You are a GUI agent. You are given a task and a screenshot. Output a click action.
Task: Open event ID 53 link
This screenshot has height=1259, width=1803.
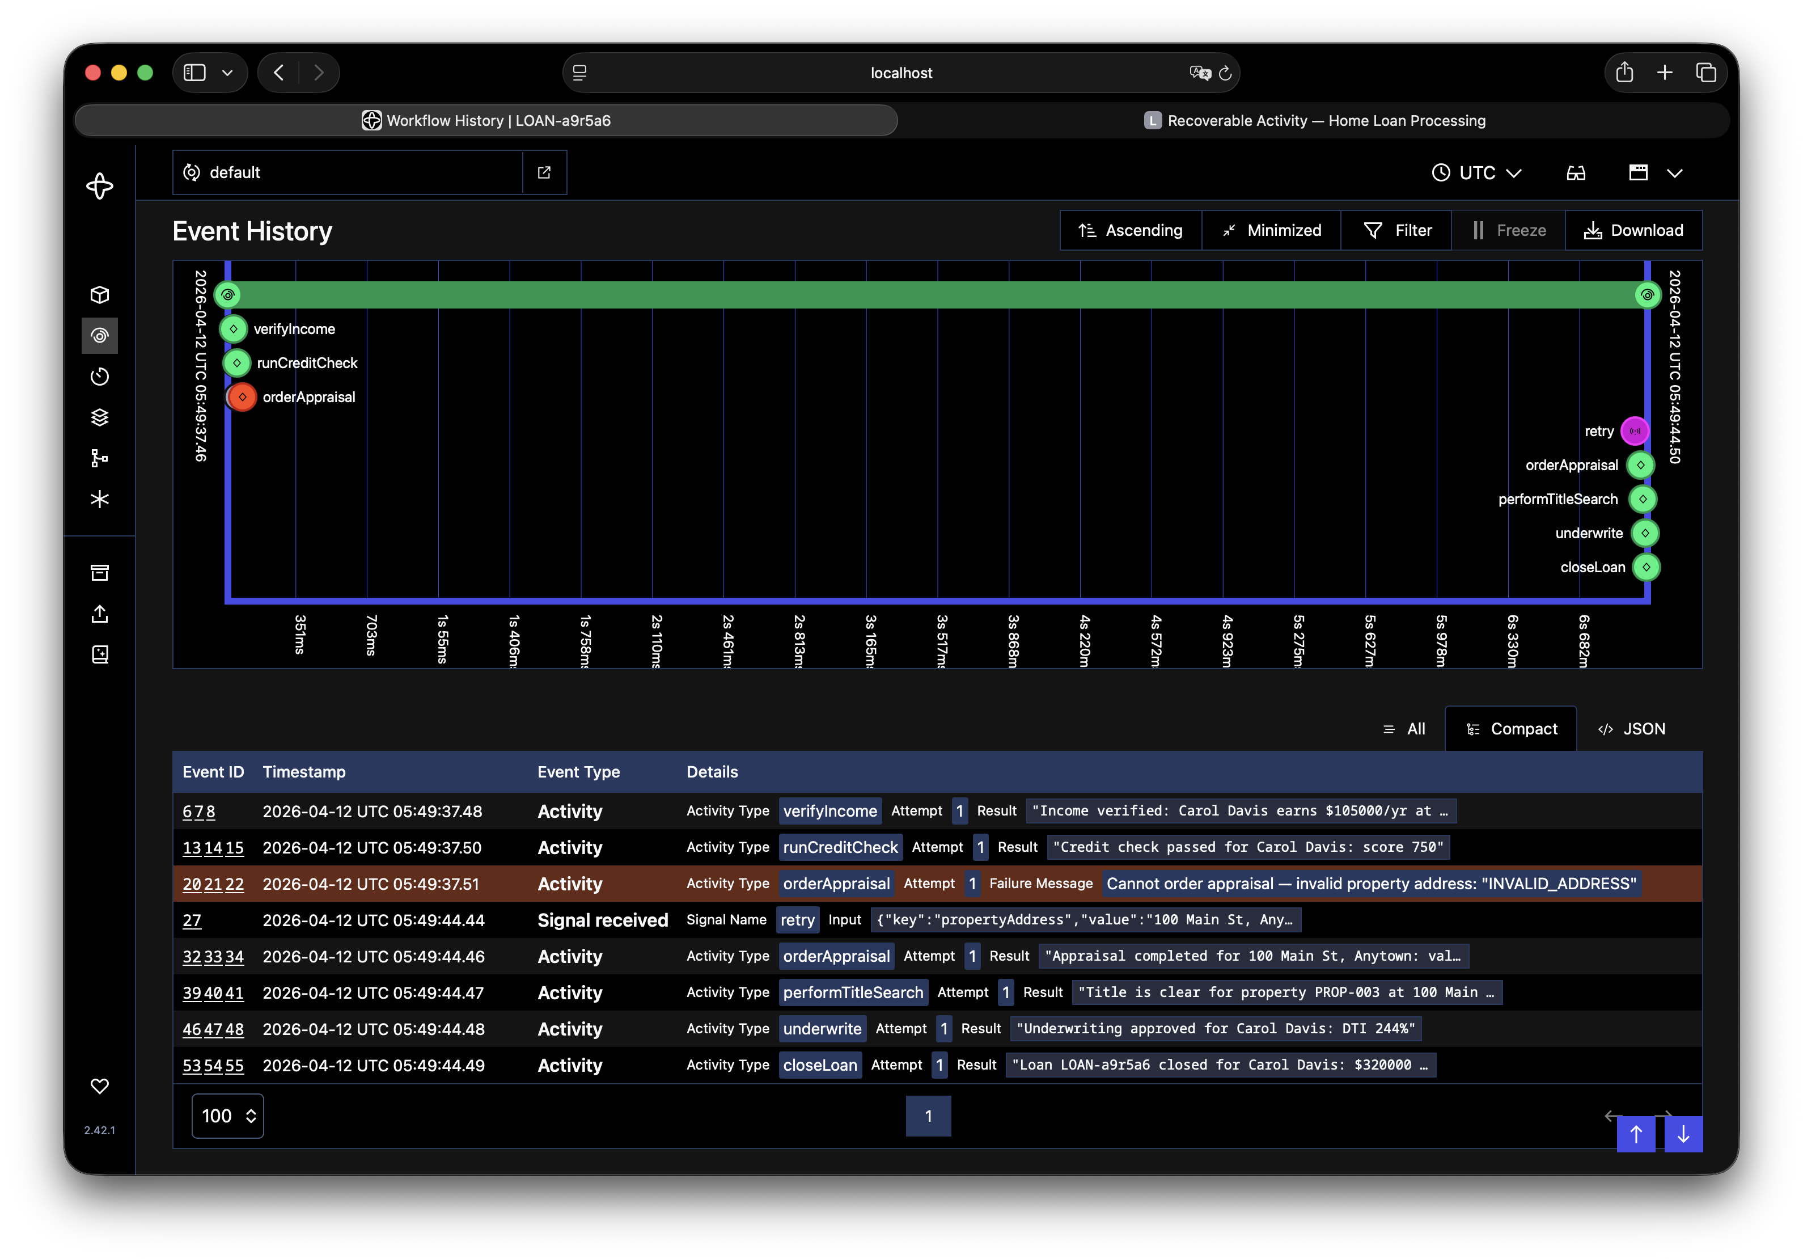pos(192,1065)
